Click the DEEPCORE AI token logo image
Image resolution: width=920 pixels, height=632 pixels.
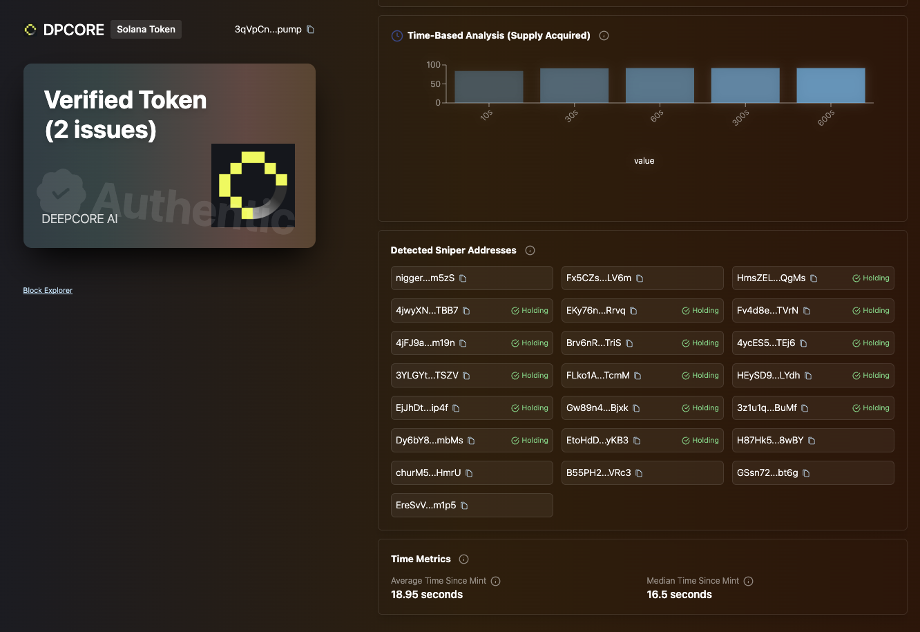(253, 186)
